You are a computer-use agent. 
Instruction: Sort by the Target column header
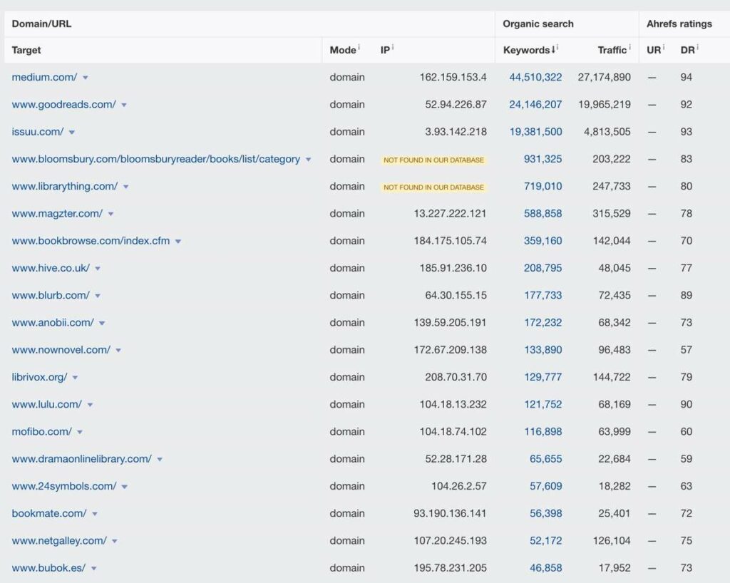pos(26,51)
